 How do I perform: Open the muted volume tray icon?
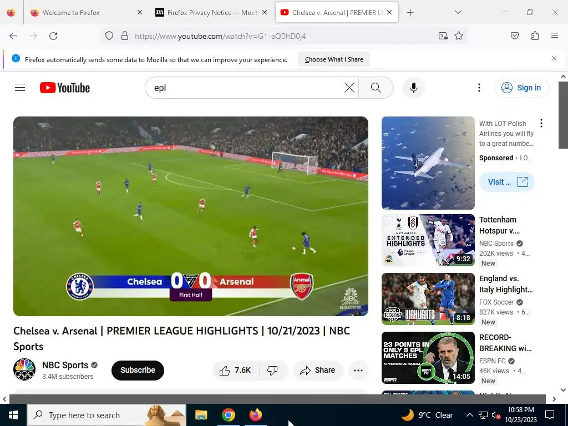click(496, 415)
